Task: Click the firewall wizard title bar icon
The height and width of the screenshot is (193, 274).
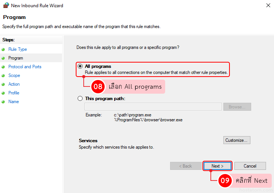Action: tap(6, 6)
